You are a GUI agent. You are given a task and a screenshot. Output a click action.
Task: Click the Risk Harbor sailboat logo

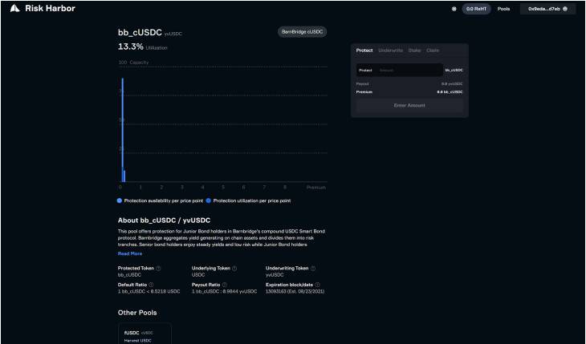coord(15,9)
